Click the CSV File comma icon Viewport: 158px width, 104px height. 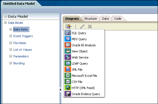click(x=68, y=82)
